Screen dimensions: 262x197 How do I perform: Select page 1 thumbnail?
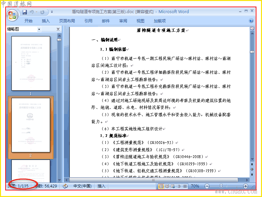click(31, 63)
